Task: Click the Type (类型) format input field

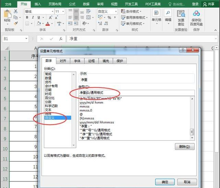Action: coord(136,93)
